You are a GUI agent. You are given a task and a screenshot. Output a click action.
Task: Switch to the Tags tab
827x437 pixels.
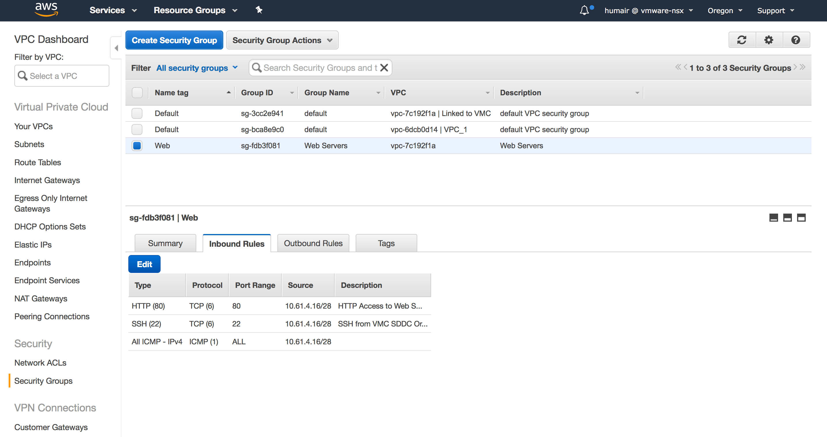point(386,243)
